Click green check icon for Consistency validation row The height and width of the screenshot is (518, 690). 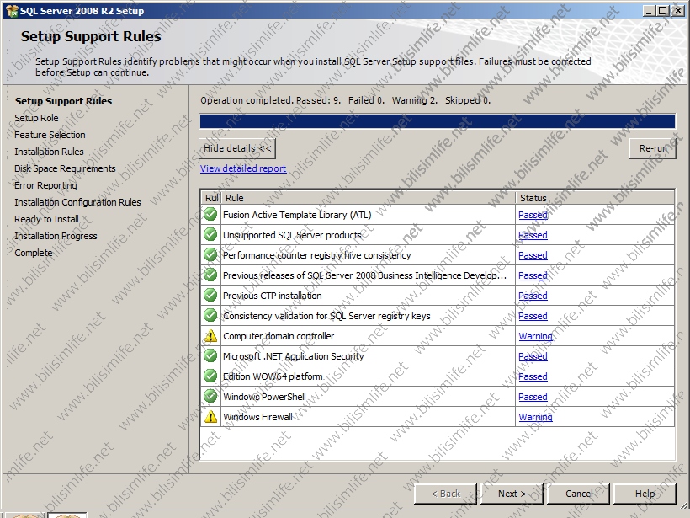210,316
